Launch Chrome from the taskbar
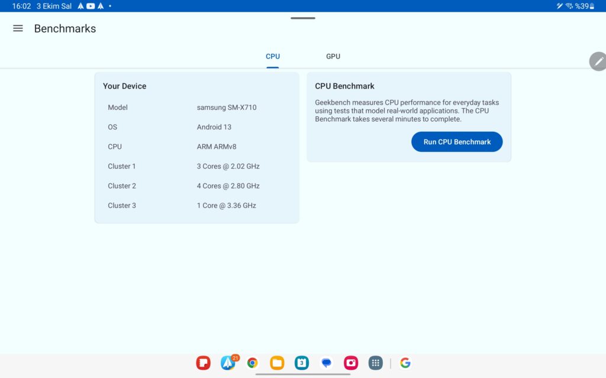 252,363
